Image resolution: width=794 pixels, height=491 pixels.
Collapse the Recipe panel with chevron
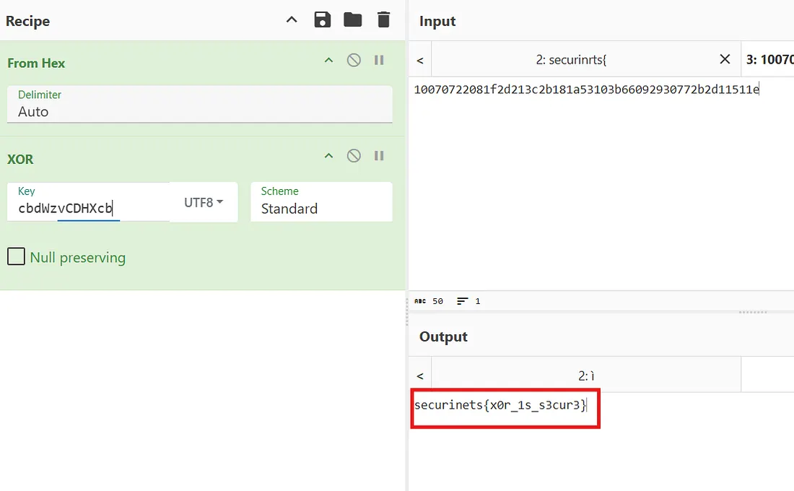point(292,20)
